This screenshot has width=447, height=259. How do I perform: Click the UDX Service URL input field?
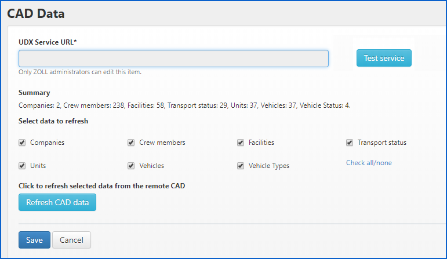point(173,59)
